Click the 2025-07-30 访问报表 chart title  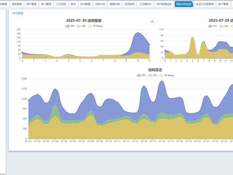pyautogui.click(x=84, y=20)
